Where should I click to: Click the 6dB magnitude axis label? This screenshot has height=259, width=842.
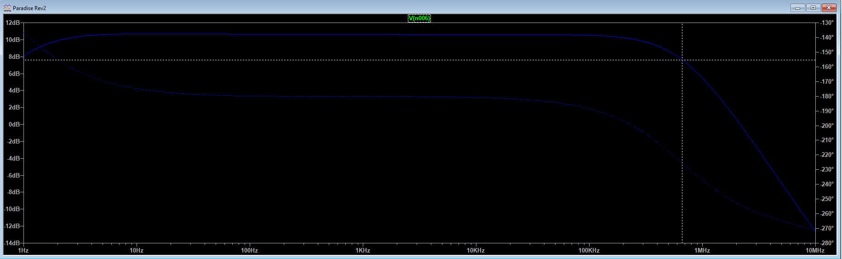pos(14,74)
